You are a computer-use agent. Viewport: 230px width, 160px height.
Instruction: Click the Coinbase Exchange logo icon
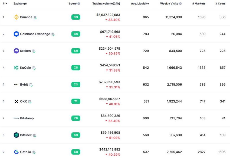click(x=16, y=34)
